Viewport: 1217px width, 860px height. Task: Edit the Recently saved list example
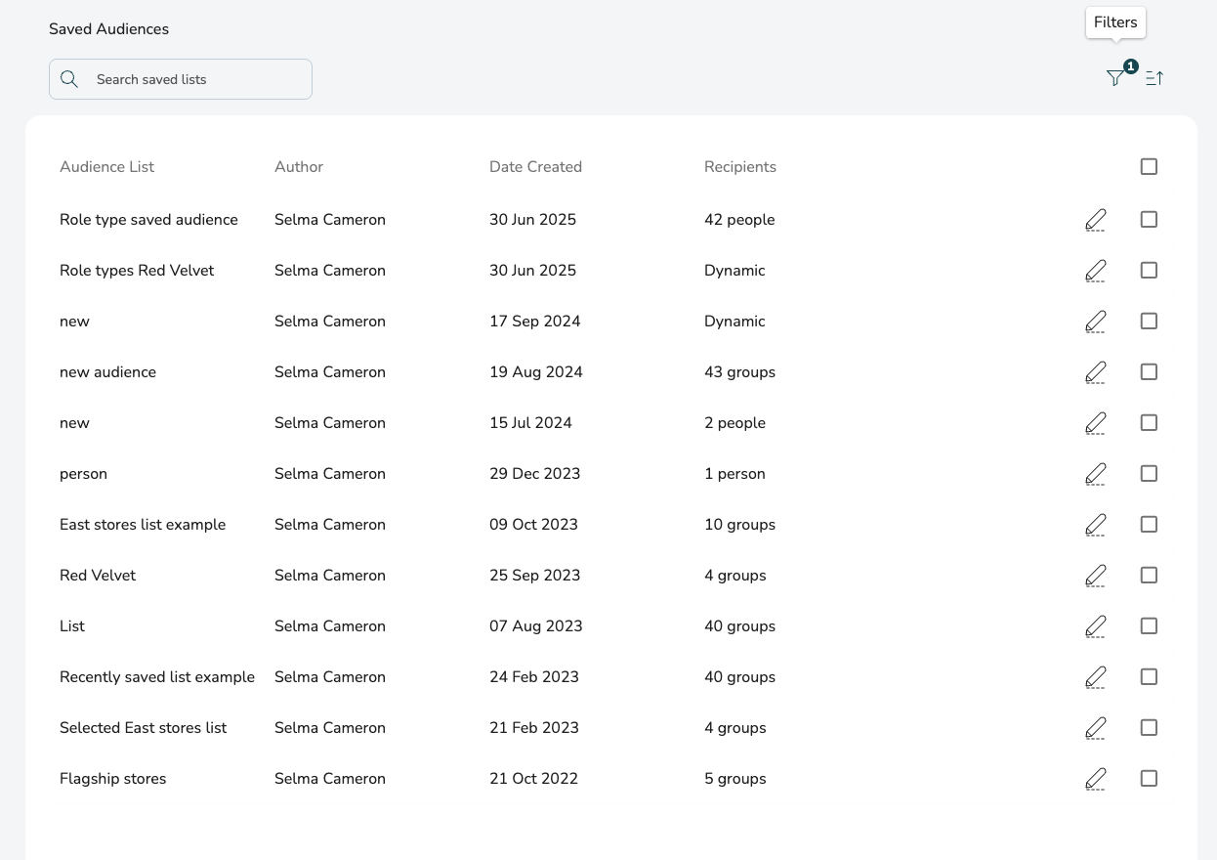pyautogui.click(x=1096, y=677)
